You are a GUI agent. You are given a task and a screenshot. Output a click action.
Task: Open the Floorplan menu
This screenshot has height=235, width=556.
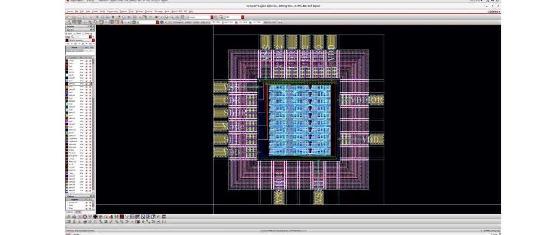tap(158, 11)
